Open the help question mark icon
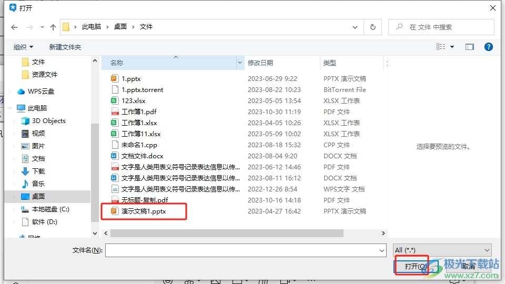This screenshot has height=284, width=505. [488, 47]
